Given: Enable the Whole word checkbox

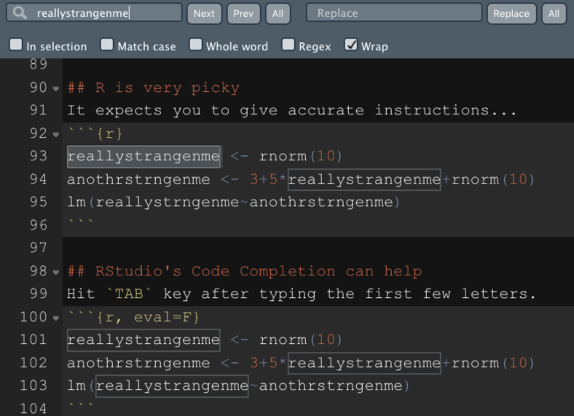Looking at the screenshot, I should point(196,45).
